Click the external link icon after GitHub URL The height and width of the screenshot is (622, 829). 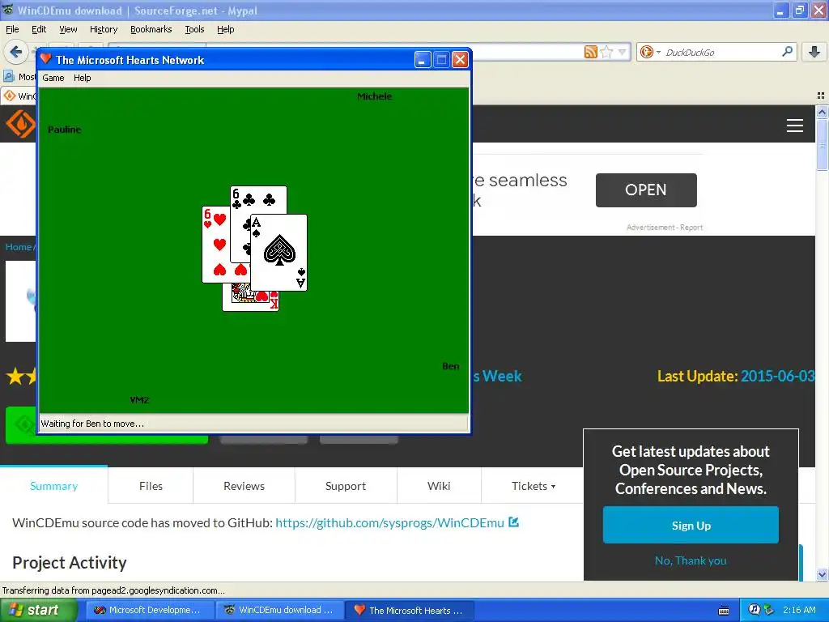(x=513, y=522)
